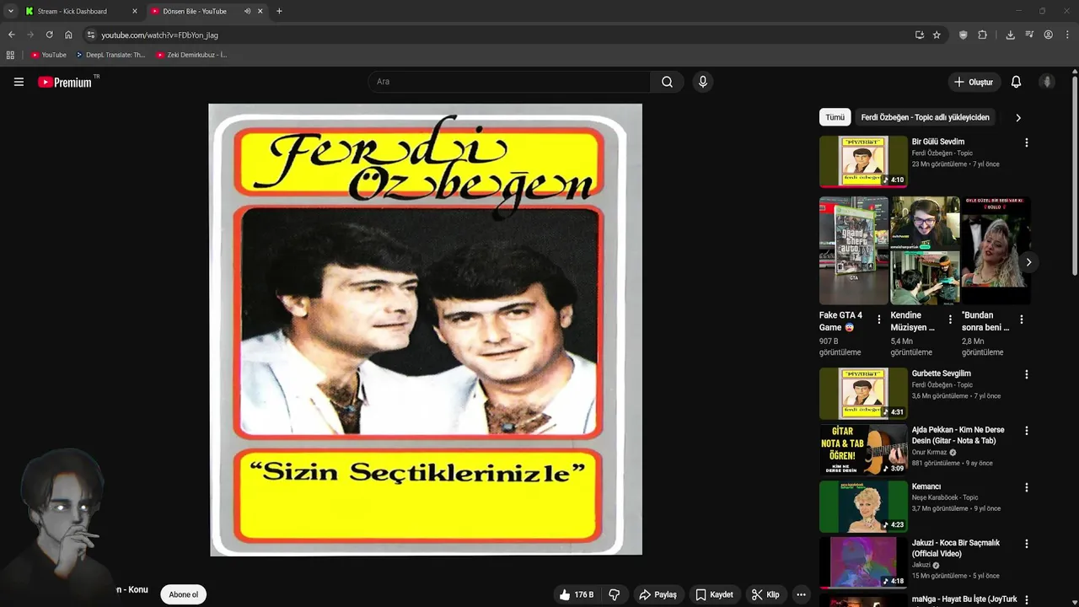Show browser downloads

[x=1010, y=35]
